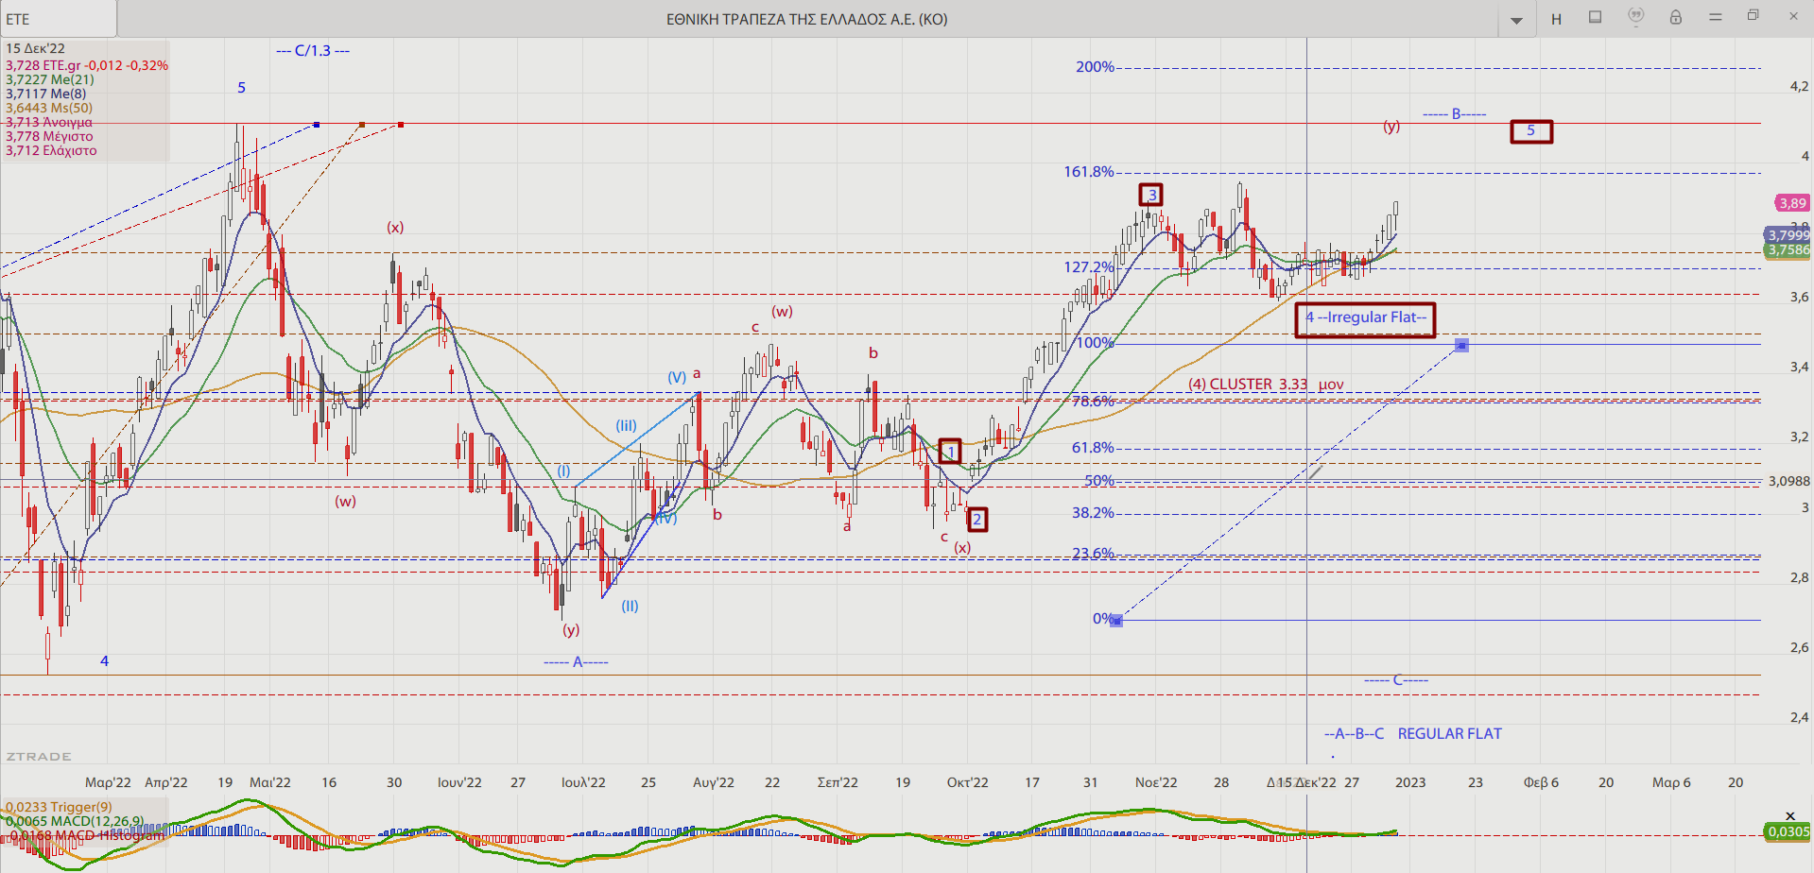This screenshot has width=1814, height=873.
Task: Open the chart menu (two-line) icon
Action: pos(1715,17)
